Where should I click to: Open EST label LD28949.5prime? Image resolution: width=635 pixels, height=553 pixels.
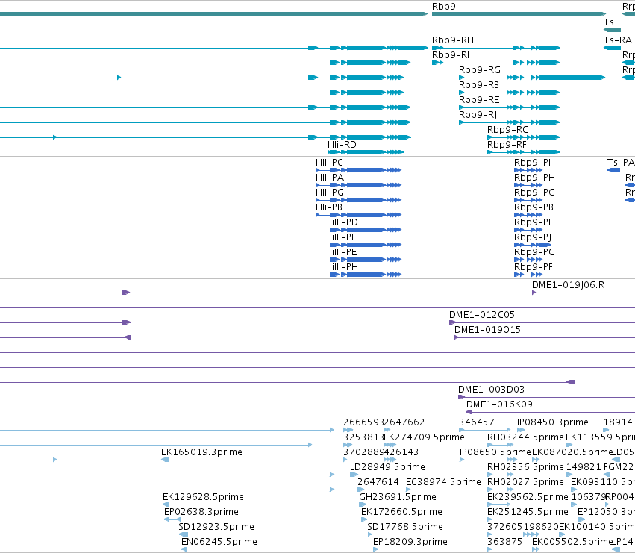387,467
